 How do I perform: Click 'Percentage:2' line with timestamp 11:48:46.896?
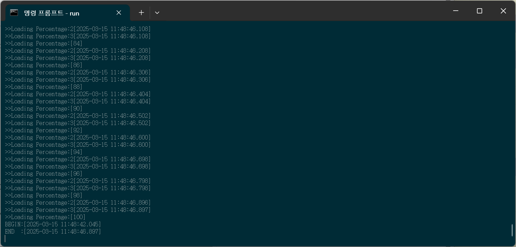pos(78,203)
